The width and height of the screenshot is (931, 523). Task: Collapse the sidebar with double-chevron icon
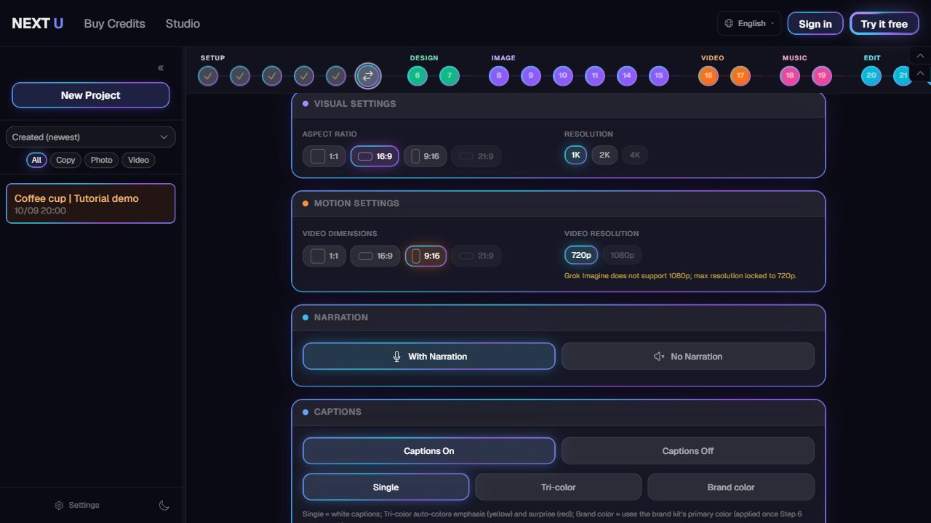coord(161,68)
